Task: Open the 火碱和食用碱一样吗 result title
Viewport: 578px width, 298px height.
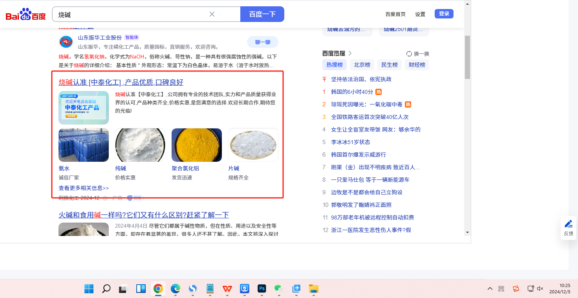Action: tap(144, 215)
